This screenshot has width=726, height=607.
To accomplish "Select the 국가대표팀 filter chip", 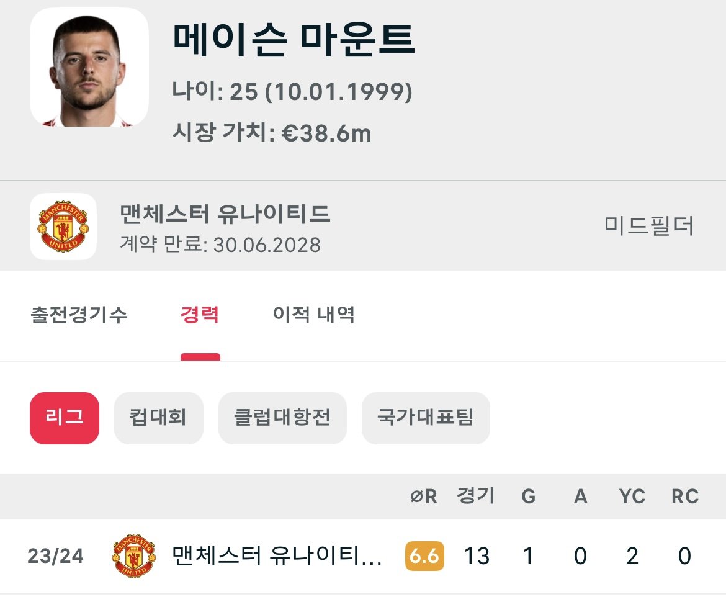I will click(426, 418).
